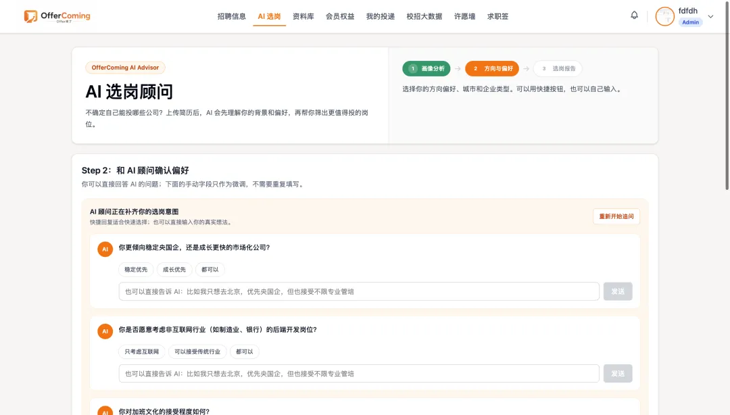Open 我的投递 menu item
730x415 pixels.
(x=381, y=16)
